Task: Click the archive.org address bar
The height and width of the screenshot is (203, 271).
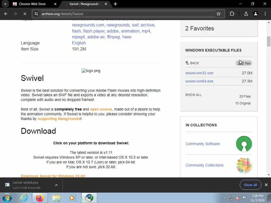Action: (128, 14)
